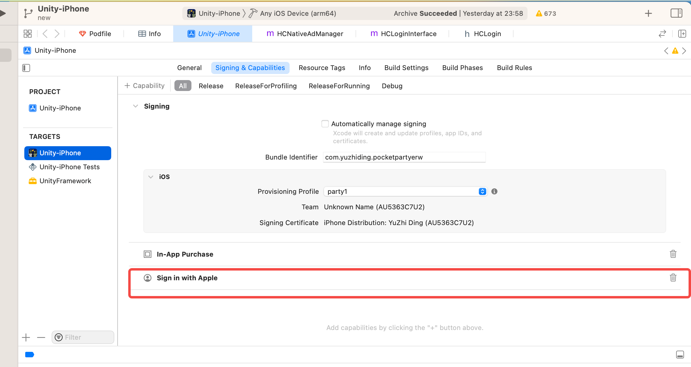Filter by Release configuration

click(211, 86)
